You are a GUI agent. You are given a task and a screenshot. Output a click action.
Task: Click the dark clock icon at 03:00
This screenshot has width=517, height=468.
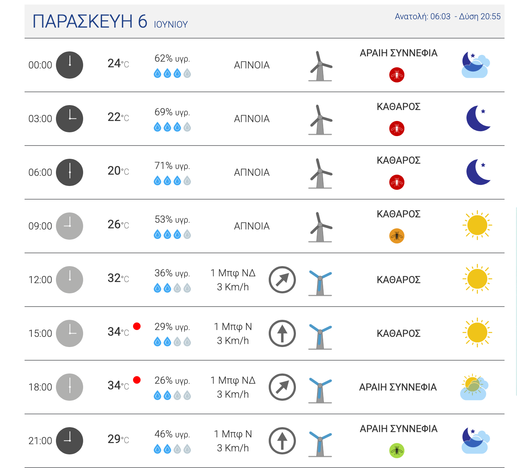70,119
